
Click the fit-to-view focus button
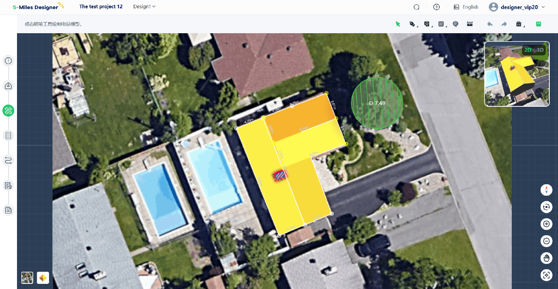point(547,275)
